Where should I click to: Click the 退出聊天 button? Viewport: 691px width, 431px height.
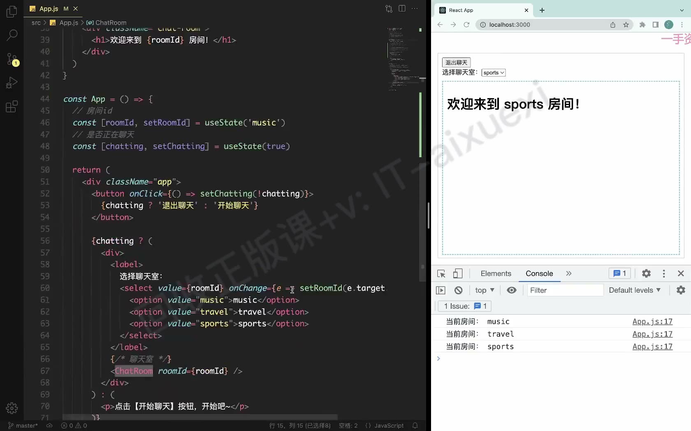[x=457, y=62]
